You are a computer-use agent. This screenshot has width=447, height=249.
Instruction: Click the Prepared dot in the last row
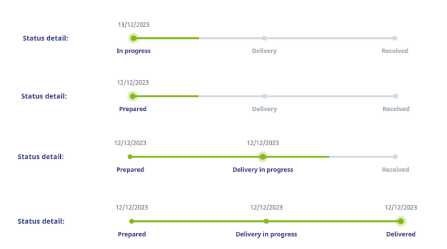point(132,221)
